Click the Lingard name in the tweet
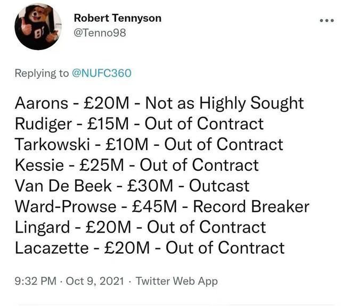 (41, 227)
